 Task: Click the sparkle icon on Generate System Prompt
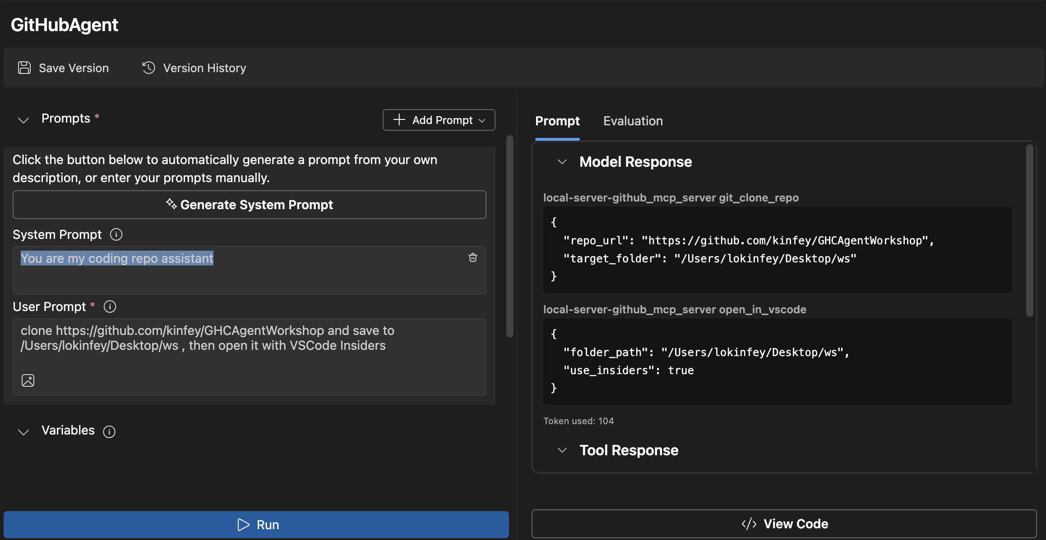(171, 204)
